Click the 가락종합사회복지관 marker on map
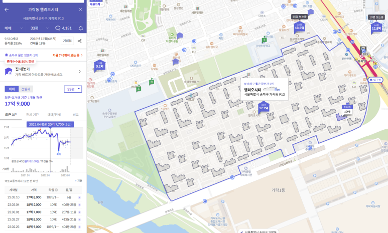The image size is (388, 233). 246,168
